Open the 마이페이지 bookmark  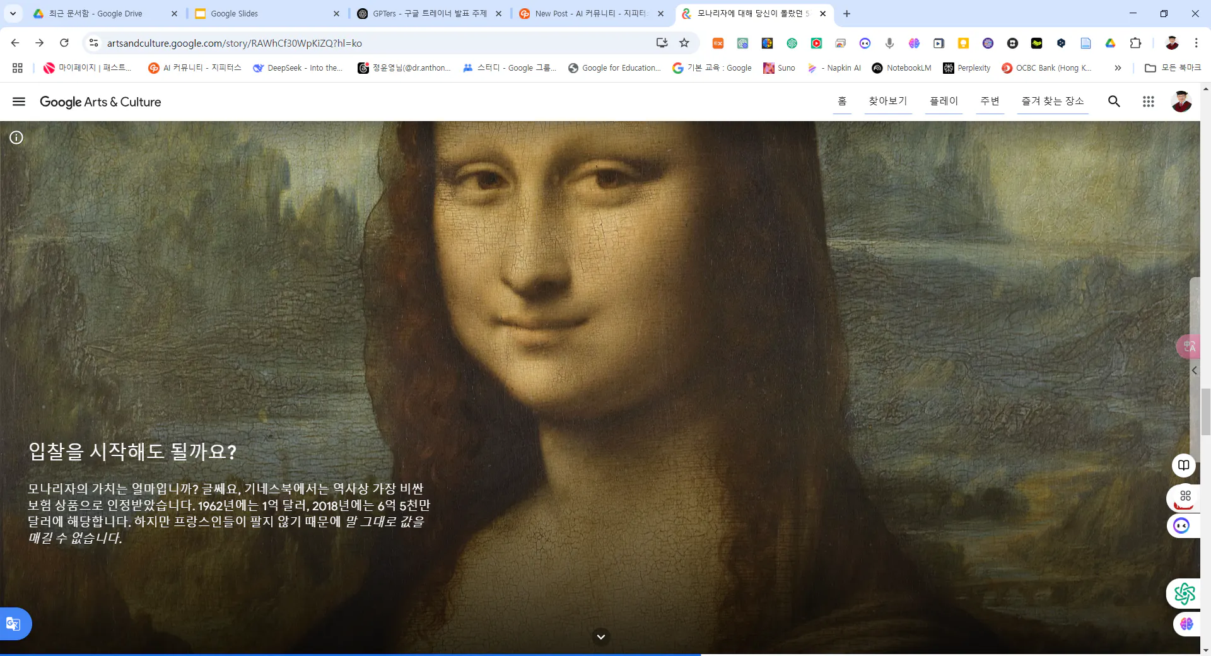(88, 67)
